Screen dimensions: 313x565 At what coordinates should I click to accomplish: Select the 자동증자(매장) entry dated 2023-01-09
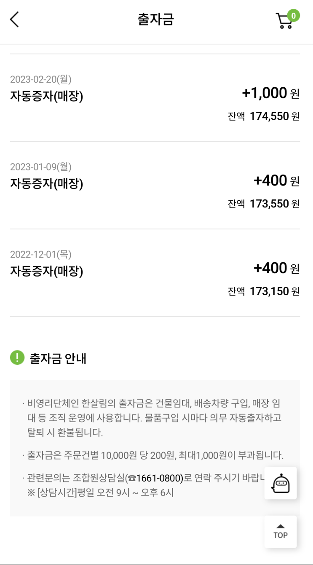(x=47, y=184)
